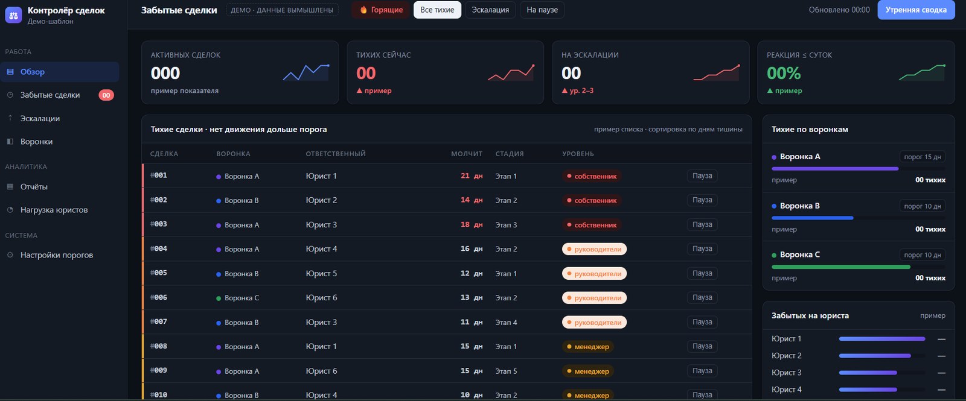The height and width of the screenshot is (401, 966).
Task: Click Пауза for deal #004
Action: click(x=702, y=249)
